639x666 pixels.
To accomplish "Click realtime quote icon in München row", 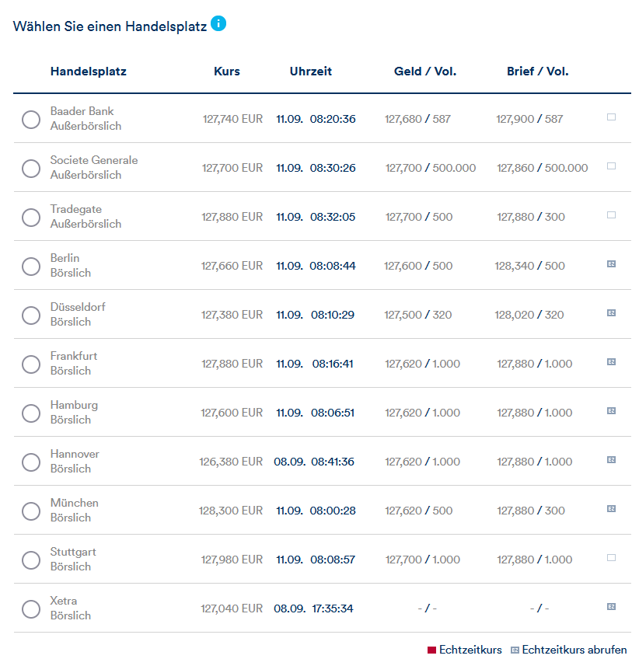I will coord(611,509).
